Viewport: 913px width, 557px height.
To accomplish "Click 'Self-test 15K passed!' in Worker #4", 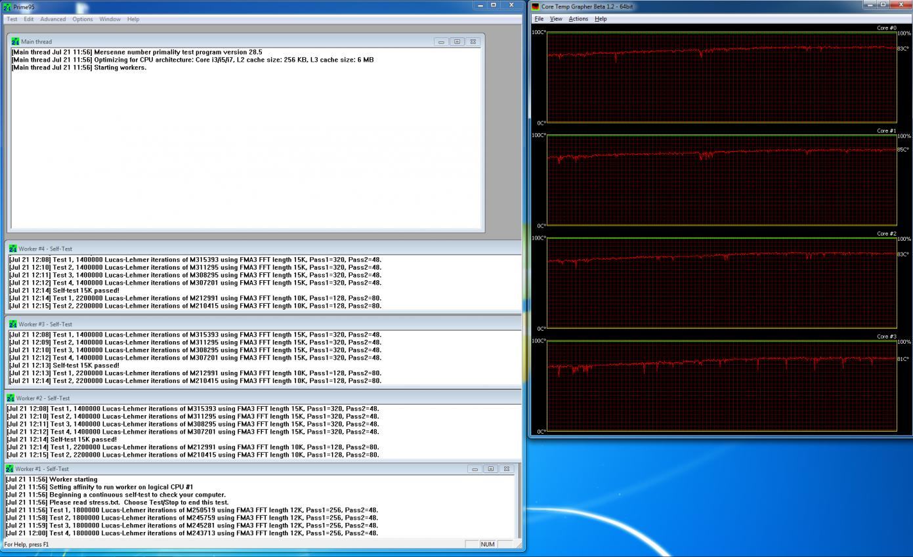I will pyautogui.click(x=64, y=290).
